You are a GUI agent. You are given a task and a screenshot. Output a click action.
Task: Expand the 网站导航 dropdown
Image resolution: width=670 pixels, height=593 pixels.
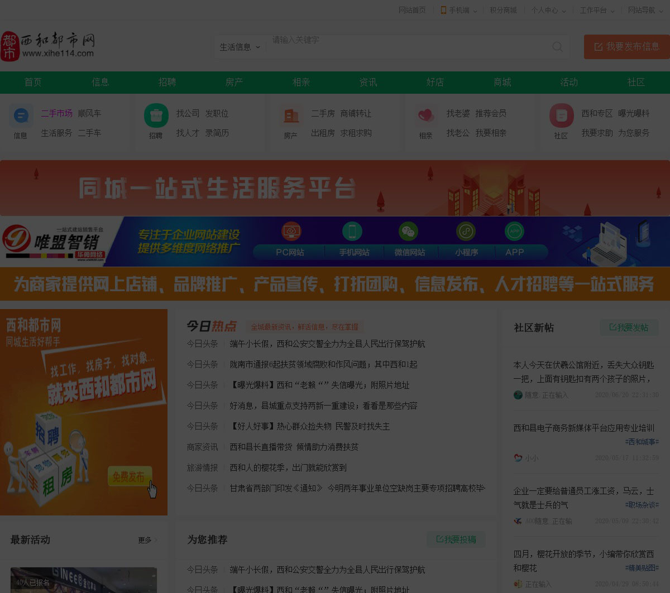coord(645,10)
